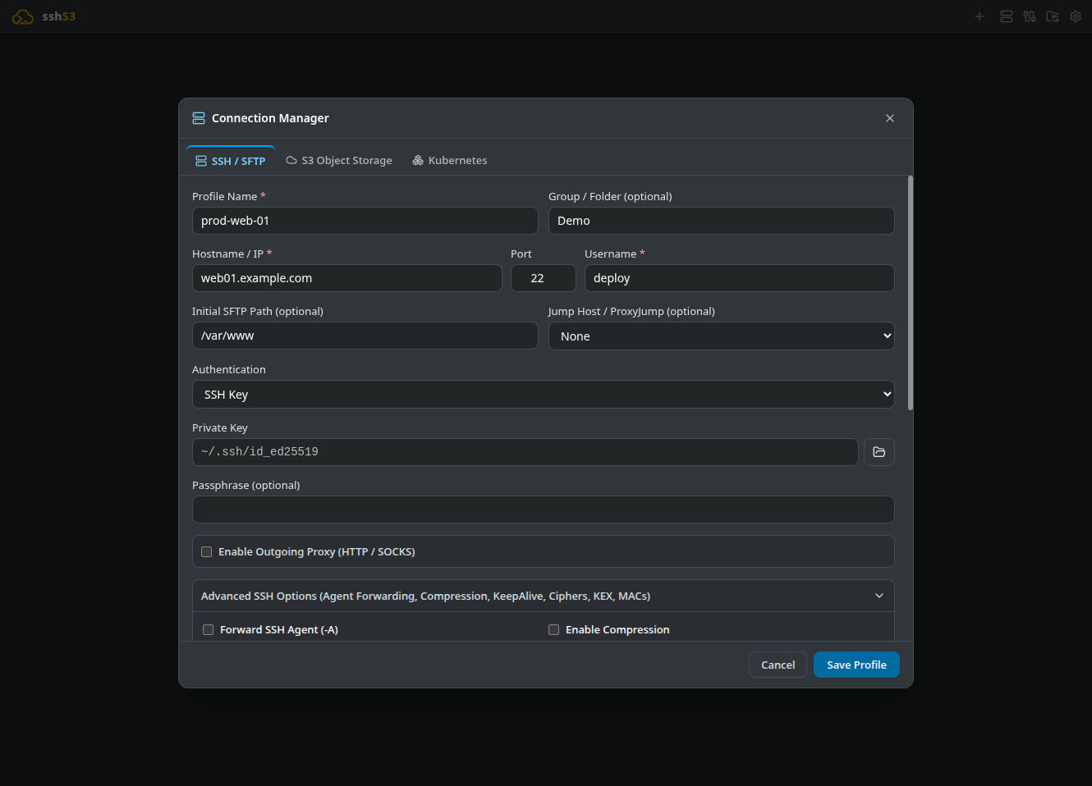Collapse the Advanced SSH Options section
The height and width of the screenshot is (786, 1092).
(x=544, y=596)
